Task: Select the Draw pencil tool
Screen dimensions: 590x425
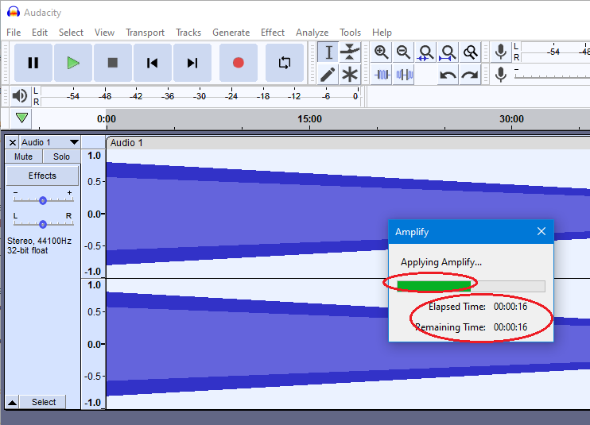Action: 328,75
